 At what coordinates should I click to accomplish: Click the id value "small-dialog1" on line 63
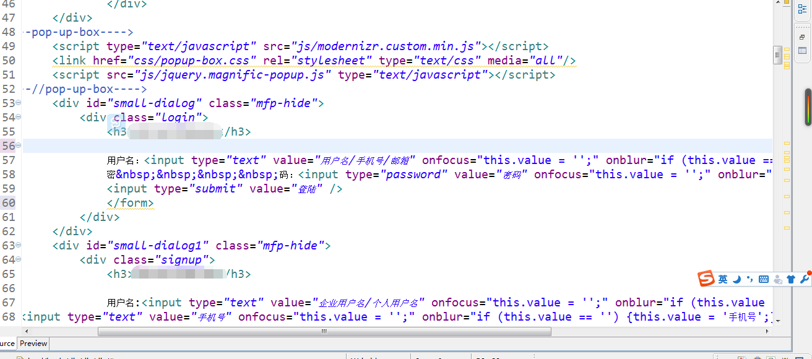tap(158, 246)
